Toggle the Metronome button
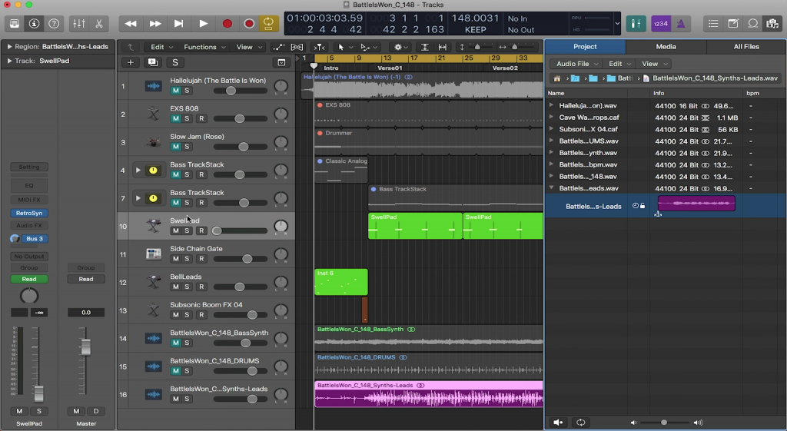Image resolution: width=787 pixels, height=431 pixels. point(681,24)
